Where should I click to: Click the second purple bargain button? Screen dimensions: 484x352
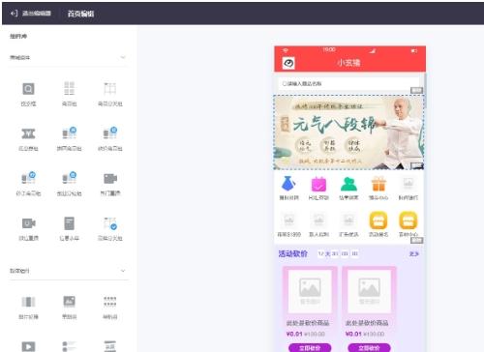point(369,348)
